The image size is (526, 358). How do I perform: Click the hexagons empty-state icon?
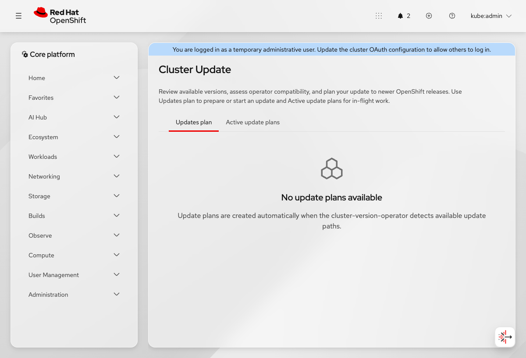(332, 168)
